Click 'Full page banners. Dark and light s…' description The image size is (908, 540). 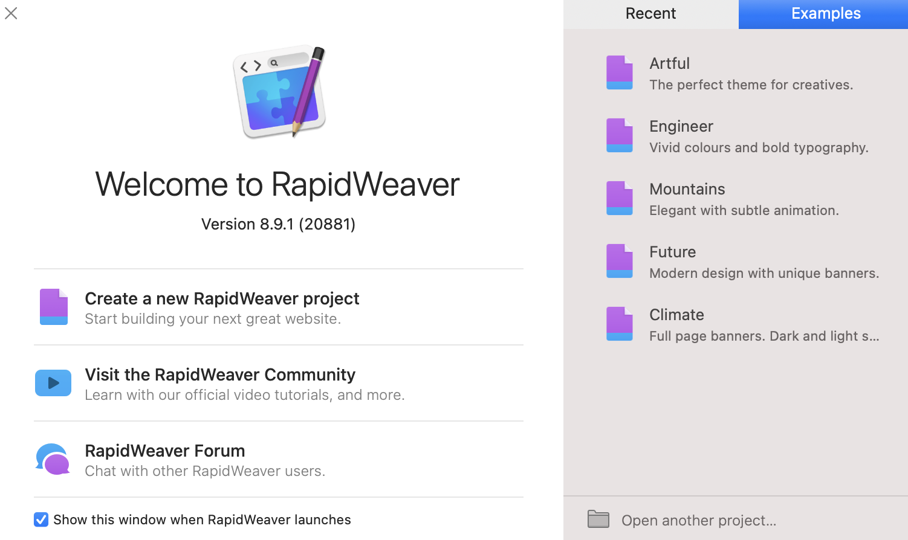tap(764, 336)
